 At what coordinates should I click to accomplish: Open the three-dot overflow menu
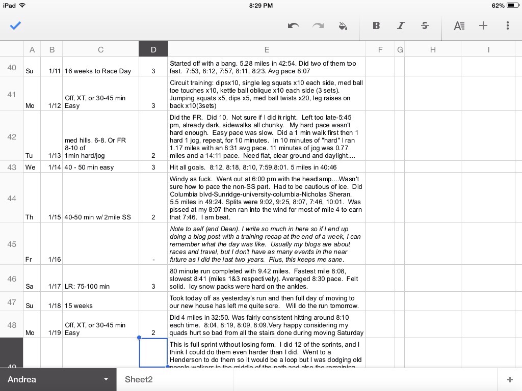click(x=508, y=25)
